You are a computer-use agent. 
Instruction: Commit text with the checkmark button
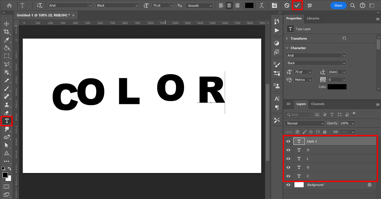click(x=297, y=5)
